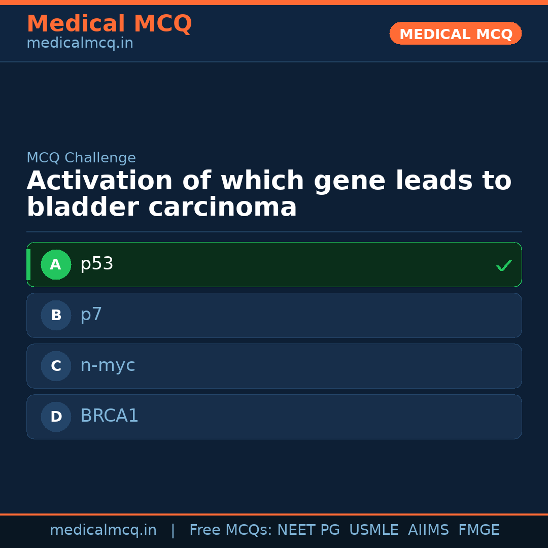Click the AIIMS footer text

coord(428,530)
